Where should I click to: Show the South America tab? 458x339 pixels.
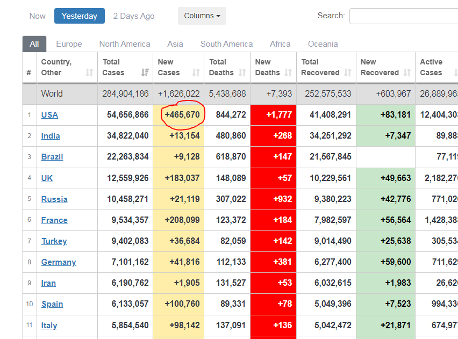point(226,44)
